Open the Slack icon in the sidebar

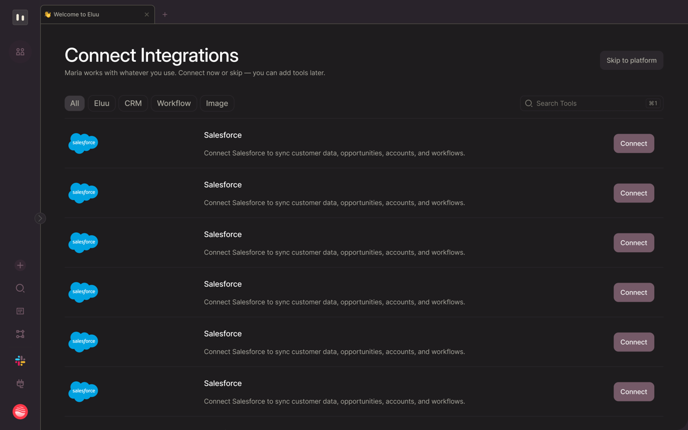pos(20,361)
